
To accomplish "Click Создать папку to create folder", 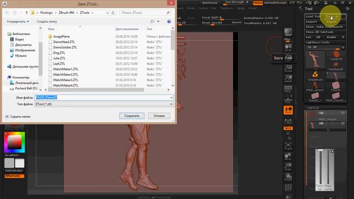I will tap(46, 22).
